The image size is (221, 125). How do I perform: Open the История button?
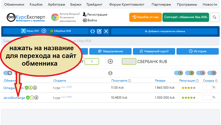(x=198, y=51)
